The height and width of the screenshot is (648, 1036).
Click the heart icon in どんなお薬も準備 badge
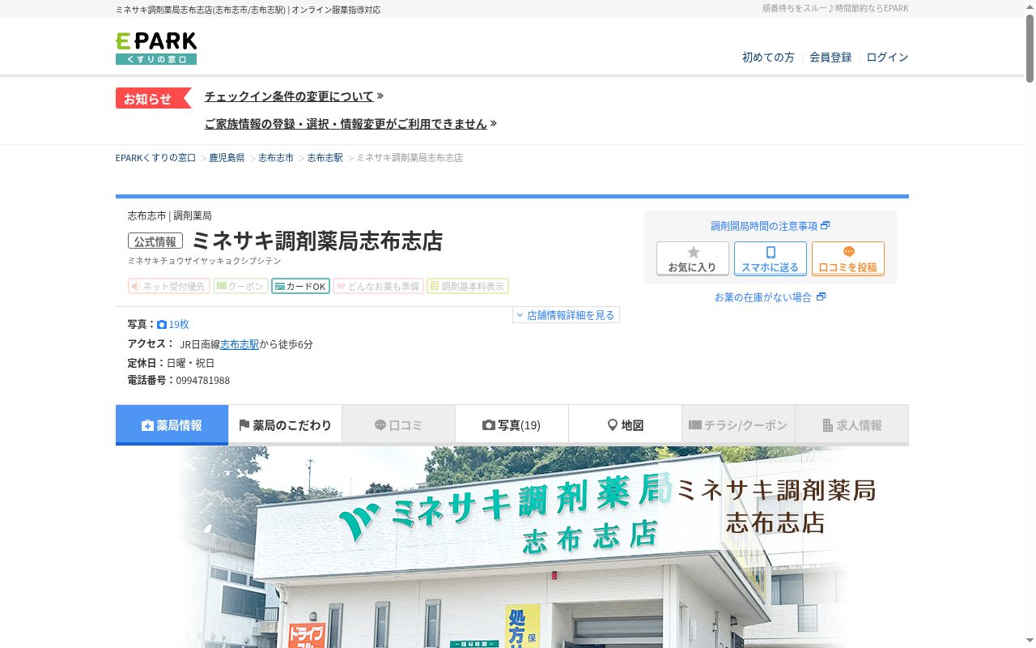341,287
